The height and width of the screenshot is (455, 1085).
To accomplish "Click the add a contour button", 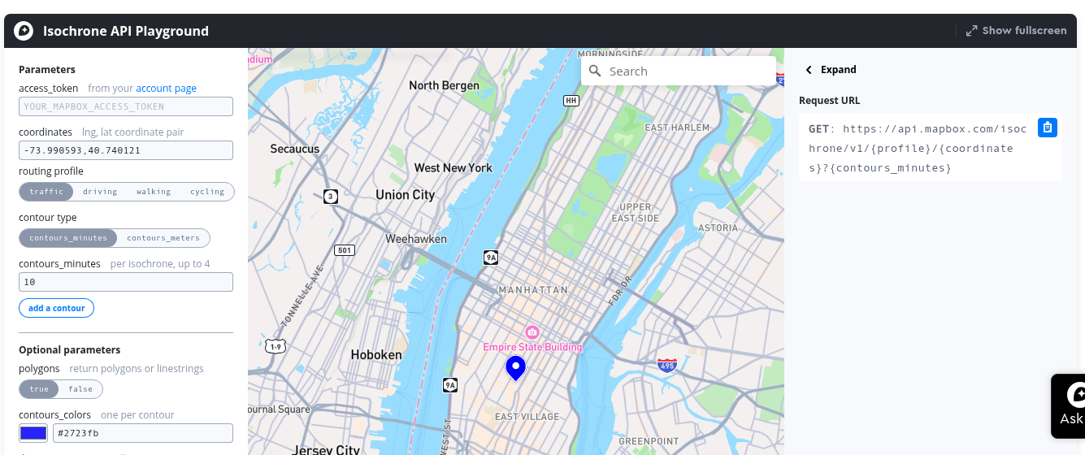I will 57,308.
